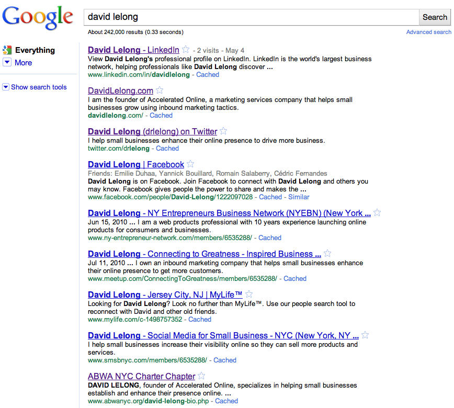454x408 pixels.
Task: Open Connecting to Greatness - Inspired Business result
Action: [x=205, y=254]
